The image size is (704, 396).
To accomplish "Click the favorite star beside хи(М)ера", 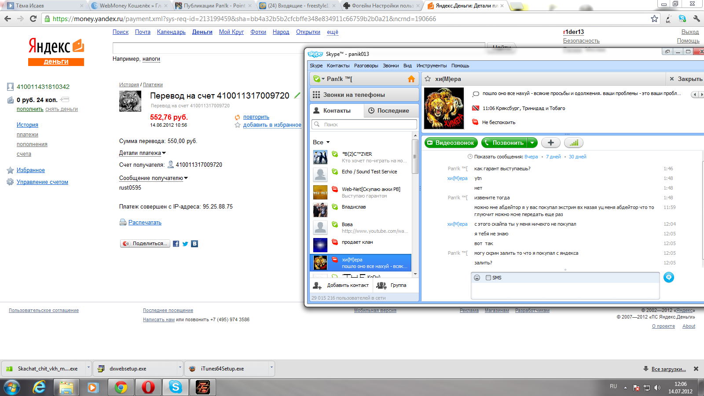I will pos(428,79).
